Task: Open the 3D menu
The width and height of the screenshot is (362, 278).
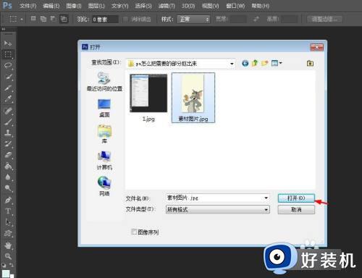Action: coord(188,6)
